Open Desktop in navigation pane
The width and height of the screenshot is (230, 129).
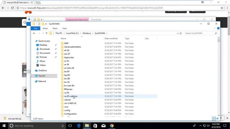coord(43,45)
